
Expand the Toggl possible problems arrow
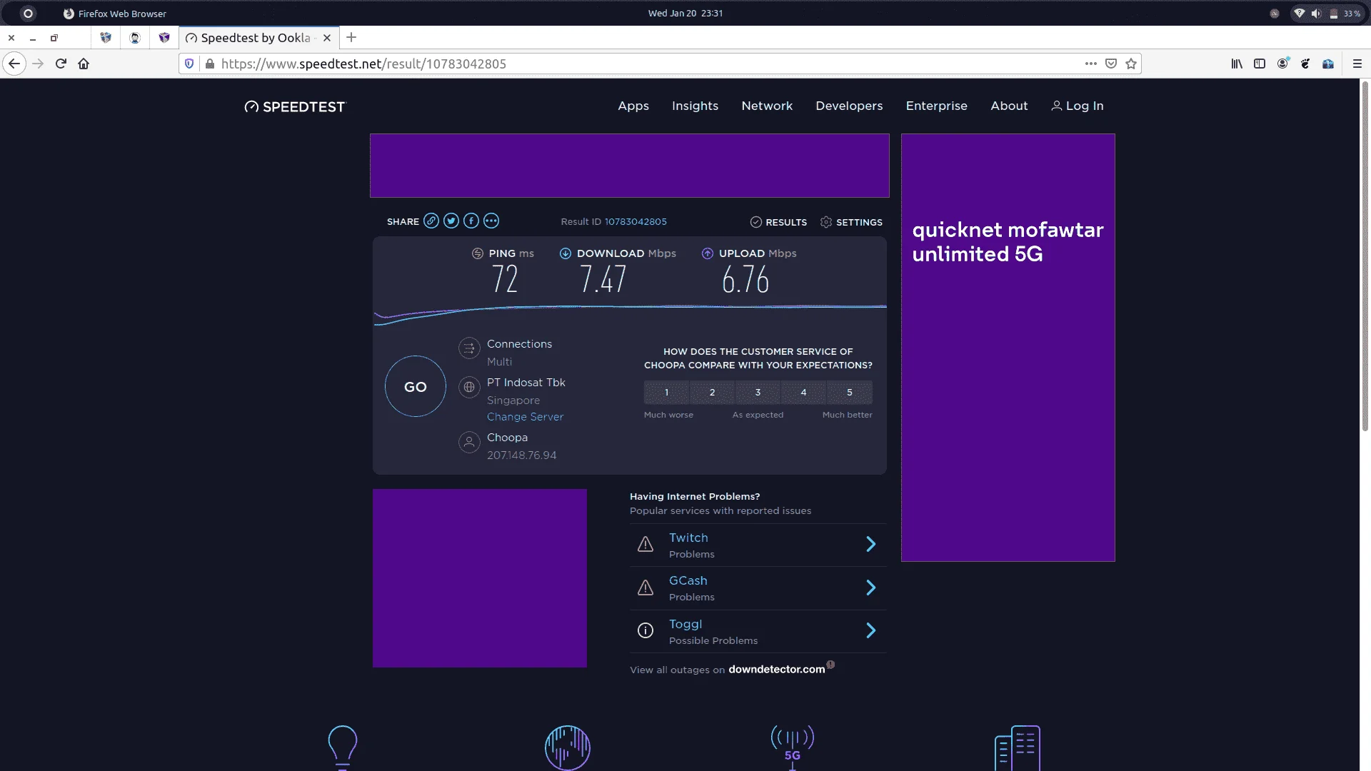[x=870, y=630]
